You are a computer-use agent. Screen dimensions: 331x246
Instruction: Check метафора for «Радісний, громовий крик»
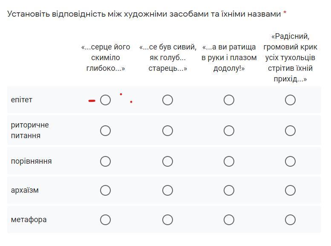pyautogui.click(x=290, y=220)
